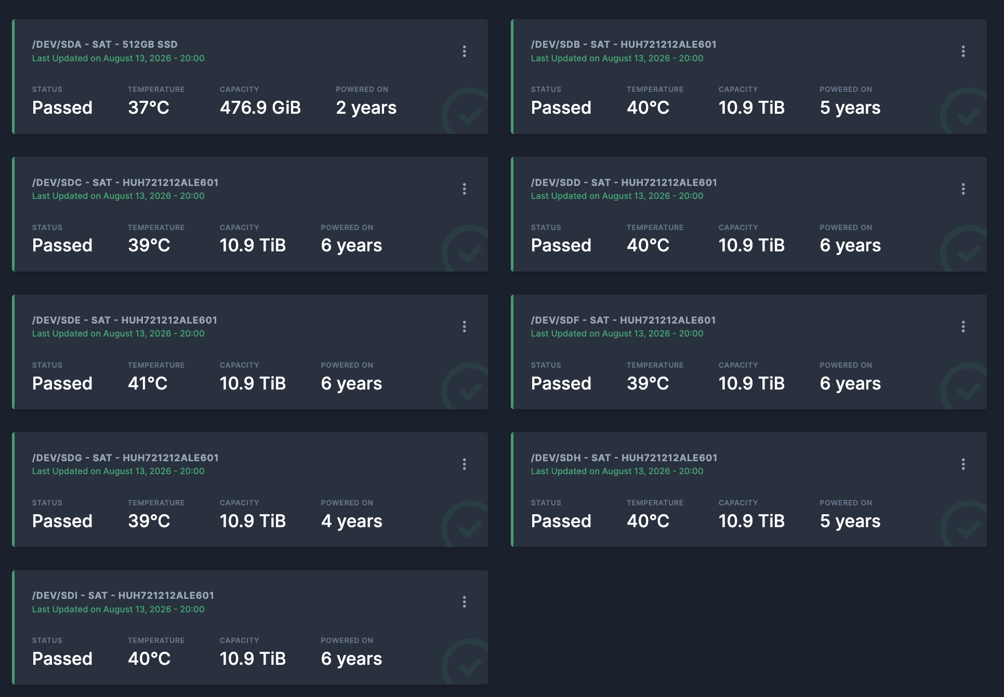Click the /DEV/SDI device title
Viewport: 1004px width, 697px height.
coord(123,596)
